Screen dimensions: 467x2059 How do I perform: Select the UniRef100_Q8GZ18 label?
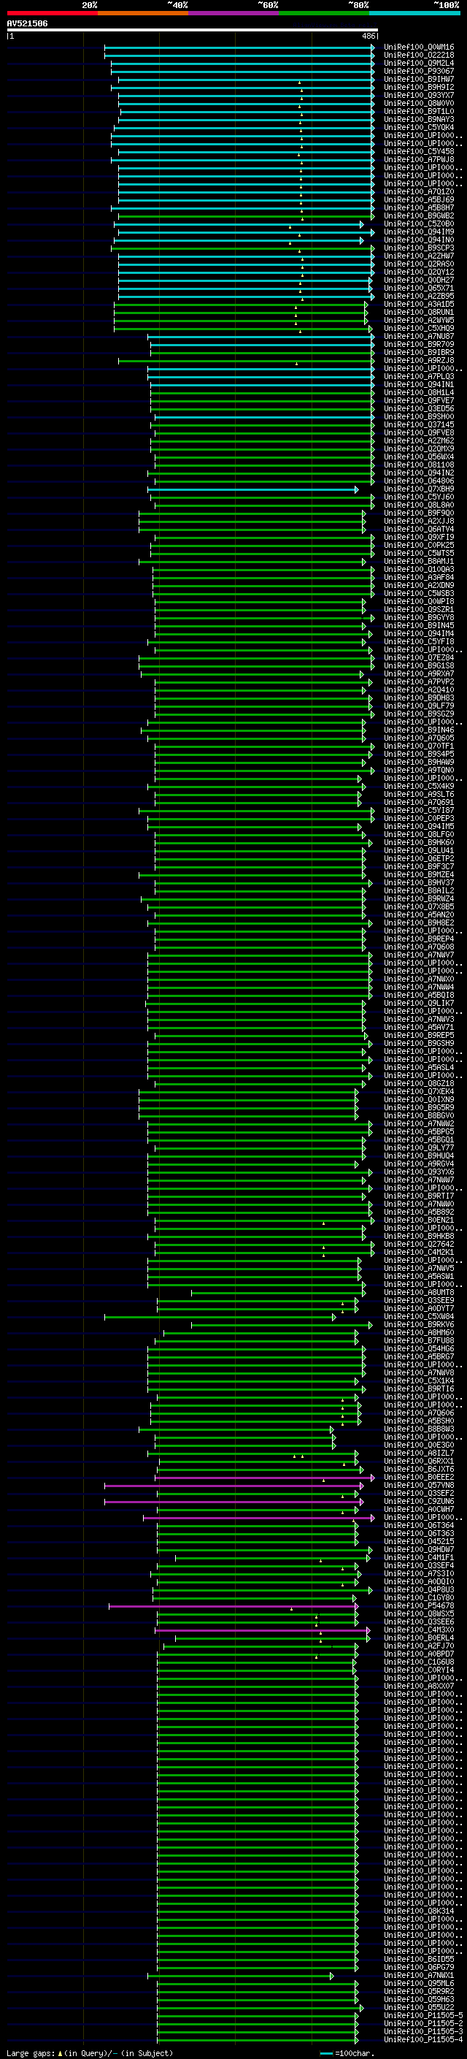pyautogui.click(x=419, y=1084)
